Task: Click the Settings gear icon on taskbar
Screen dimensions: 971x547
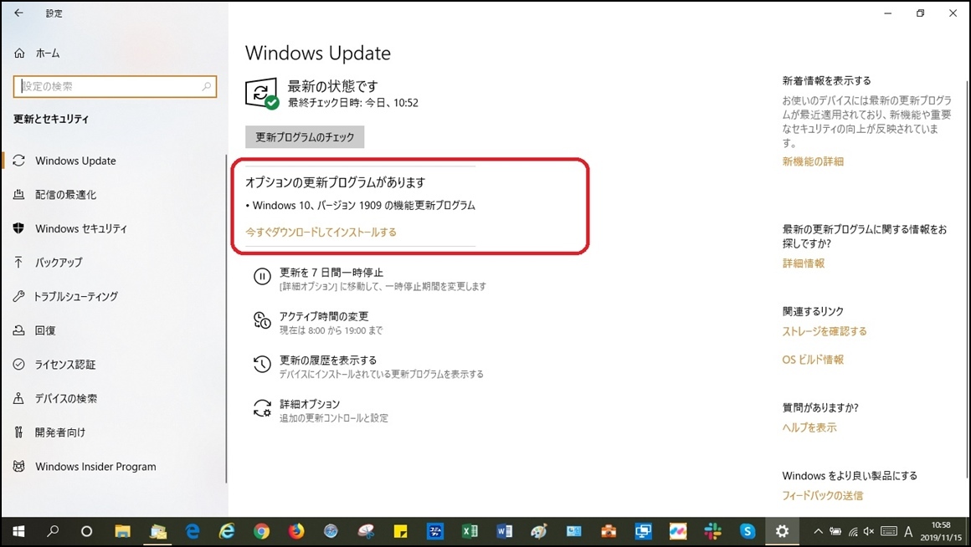Action: pyautogui.click(x=782, y=532)
